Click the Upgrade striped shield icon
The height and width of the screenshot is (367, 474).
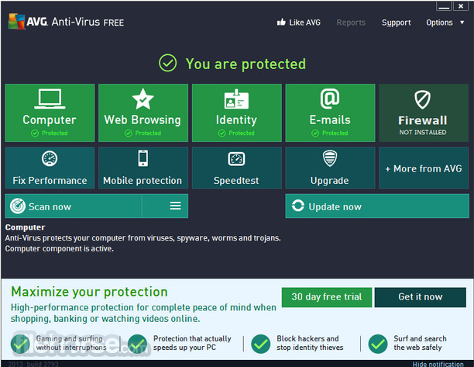tap(330, 158)
